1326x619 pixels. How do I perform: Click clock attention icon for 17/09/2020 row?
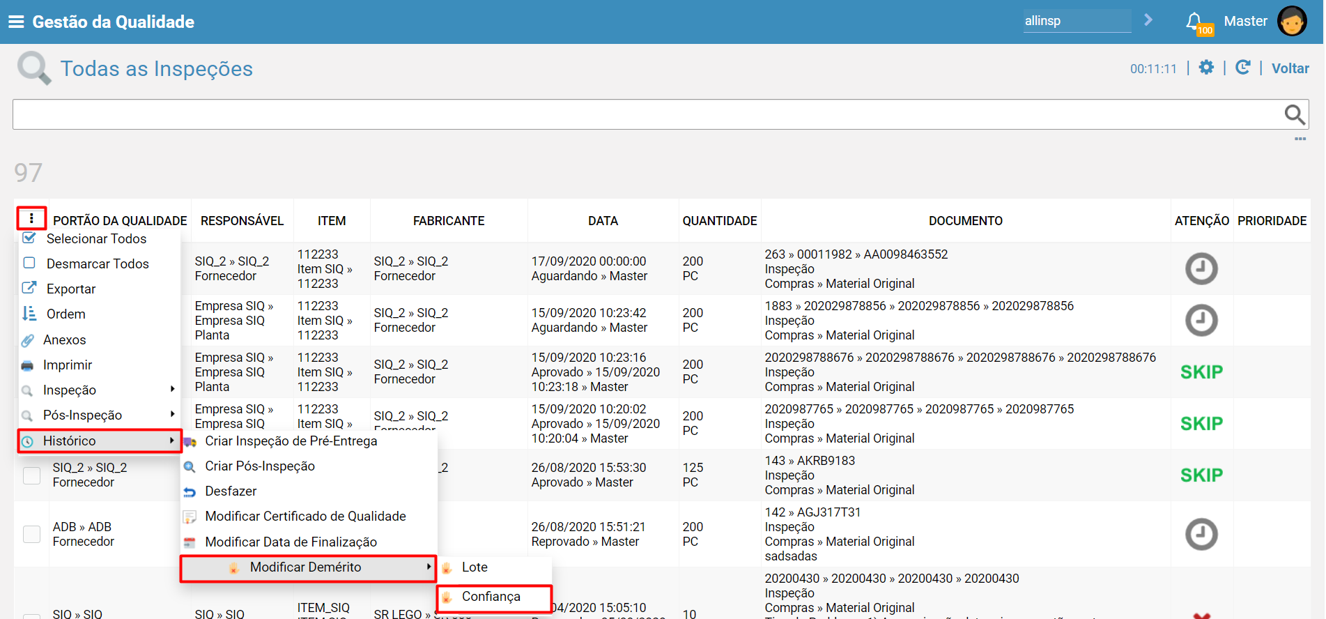1201,268
